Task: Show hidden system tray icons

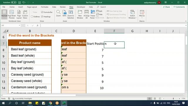Action: tap(151, 103)
